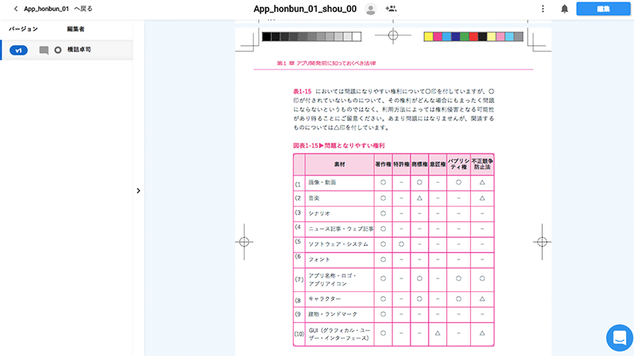The width and height of the screenshot is (634, 356).
Task: Click the caption 図表1-15▶問題となりやすい権利
Action: tap(339, 146)
